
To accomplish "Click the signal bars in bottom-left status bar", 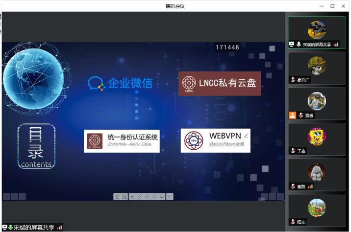I will [59, 228].
